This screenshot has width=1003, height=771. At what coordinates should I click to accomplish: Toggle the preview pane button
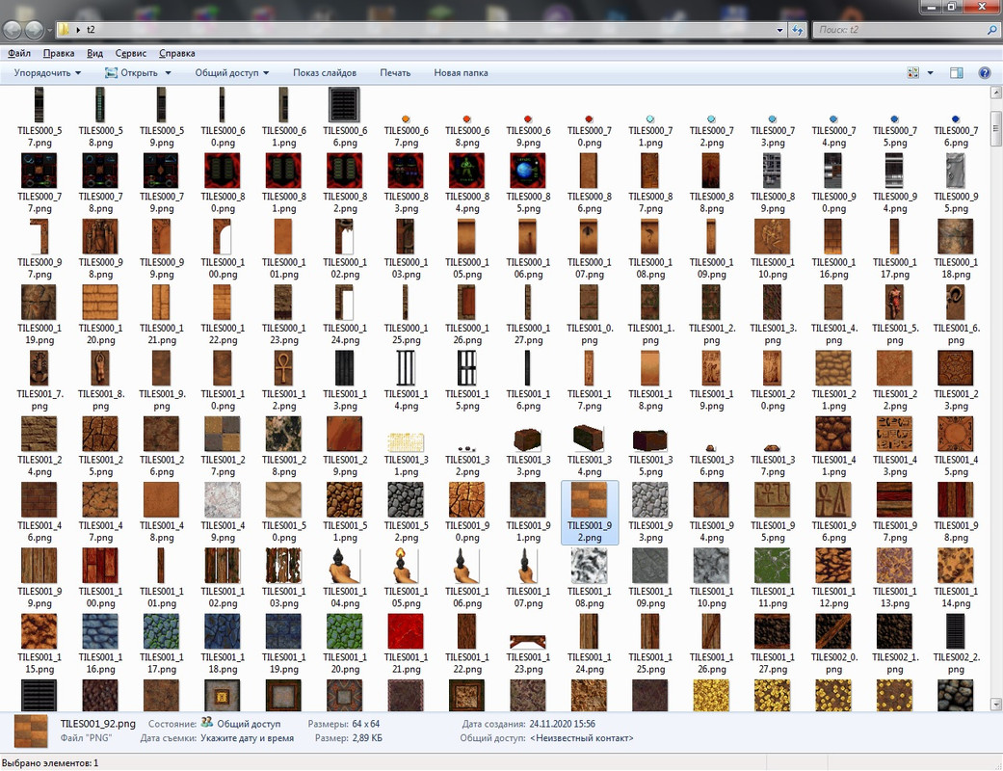click(957, 73)
